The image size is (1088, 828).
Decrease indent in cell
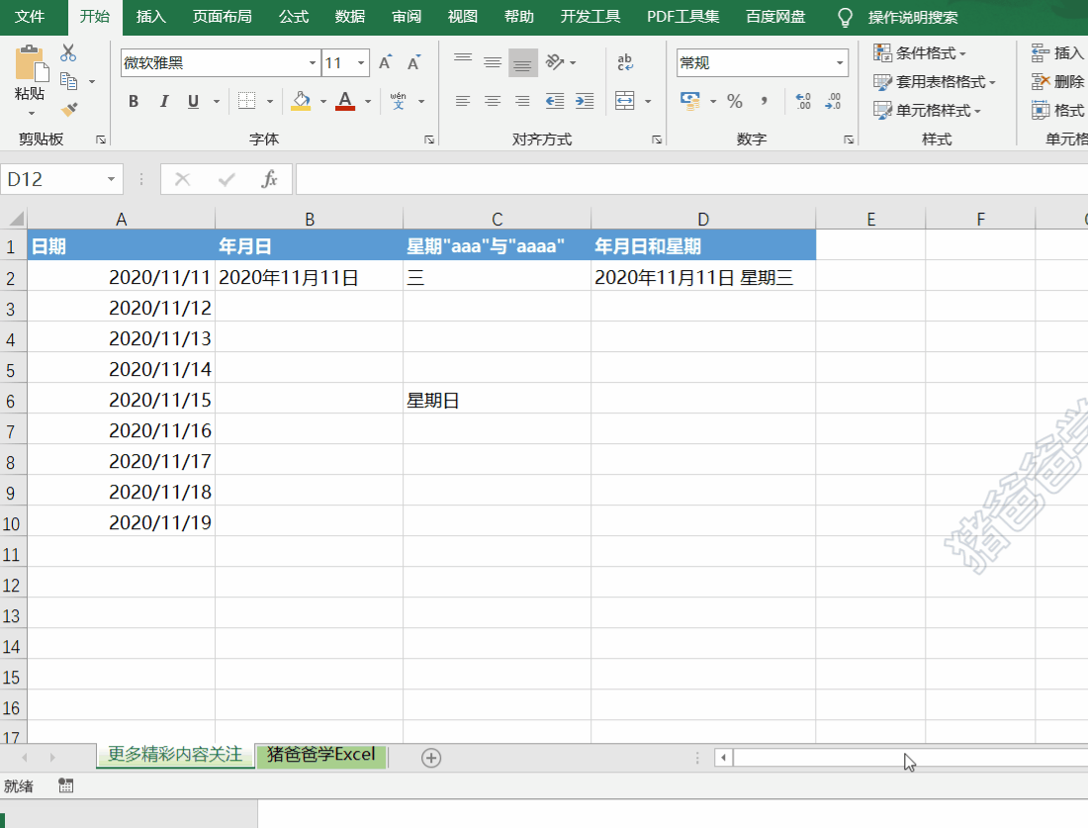click(x=555, y=101)
